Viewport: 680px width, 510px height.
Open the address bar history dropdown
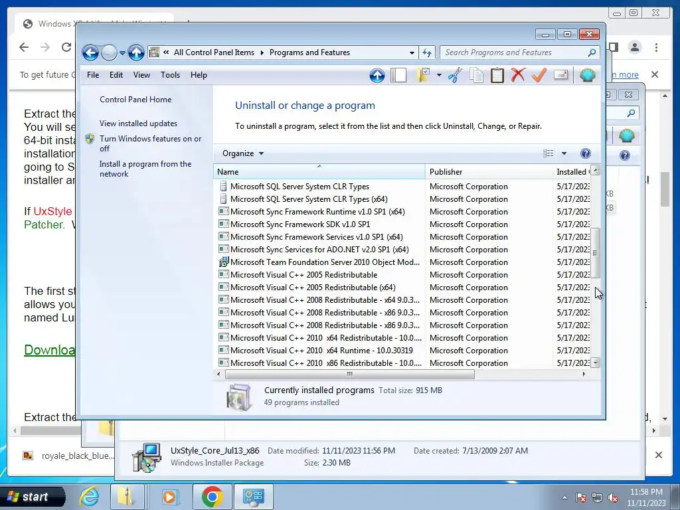[412, 53]
